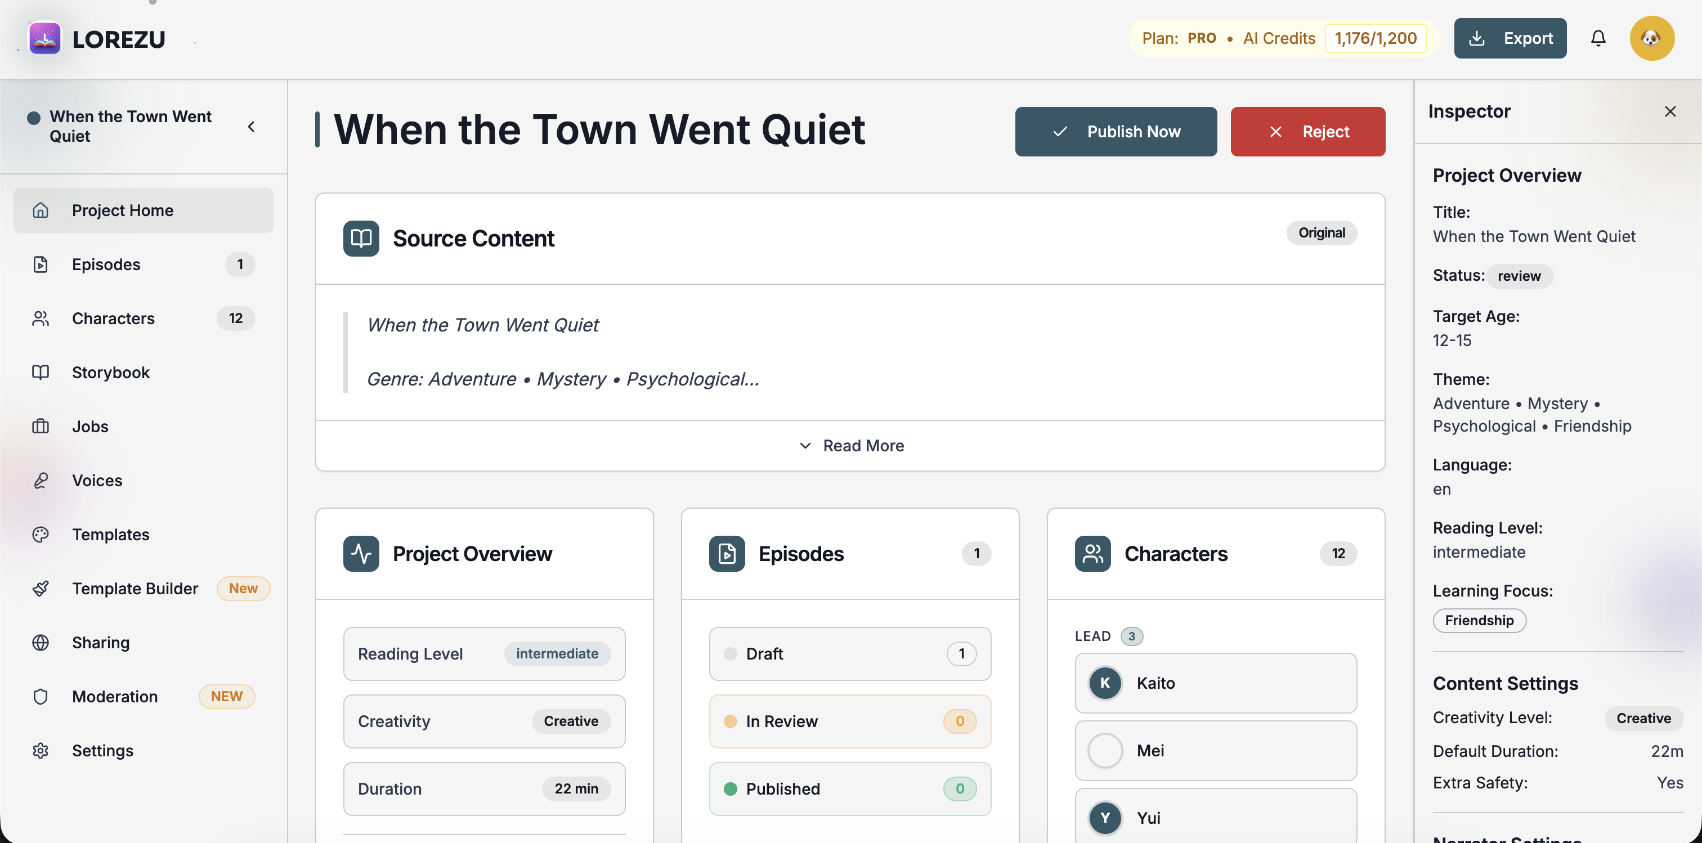This screenshot has width=1702, height=843.
Task: Select the Characters icon in the sidebar
Action: pos(41,319)
